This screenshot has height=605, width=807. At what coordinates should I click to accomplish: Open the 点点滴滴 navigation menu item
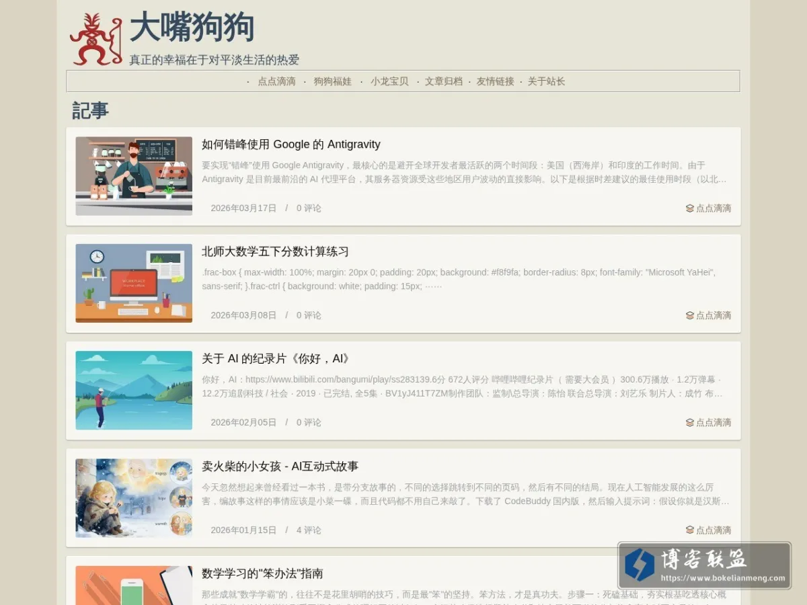(x=276, y=81)
